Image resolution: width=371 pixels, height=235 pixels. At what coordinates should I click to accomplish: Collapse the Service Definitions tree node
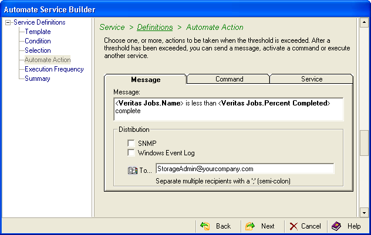click(x=8, y=23)
